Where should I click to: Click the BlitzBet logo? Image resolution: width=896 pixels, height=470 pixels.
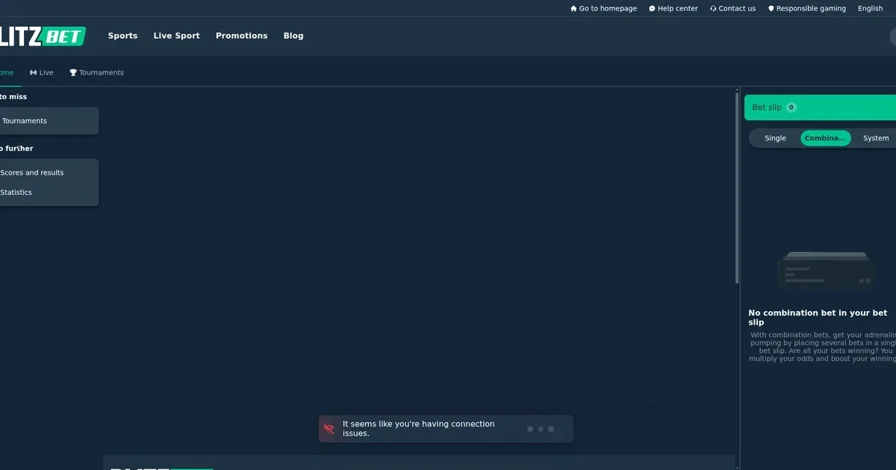point(43,36)
